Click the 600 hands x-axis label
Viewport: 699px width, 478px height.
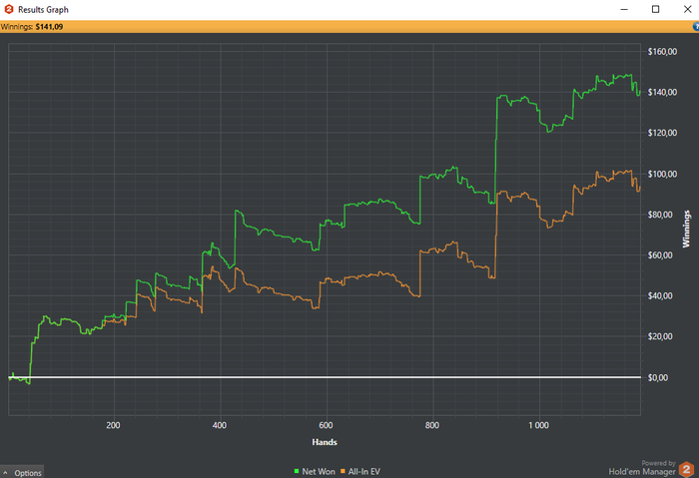pos(326,425)
